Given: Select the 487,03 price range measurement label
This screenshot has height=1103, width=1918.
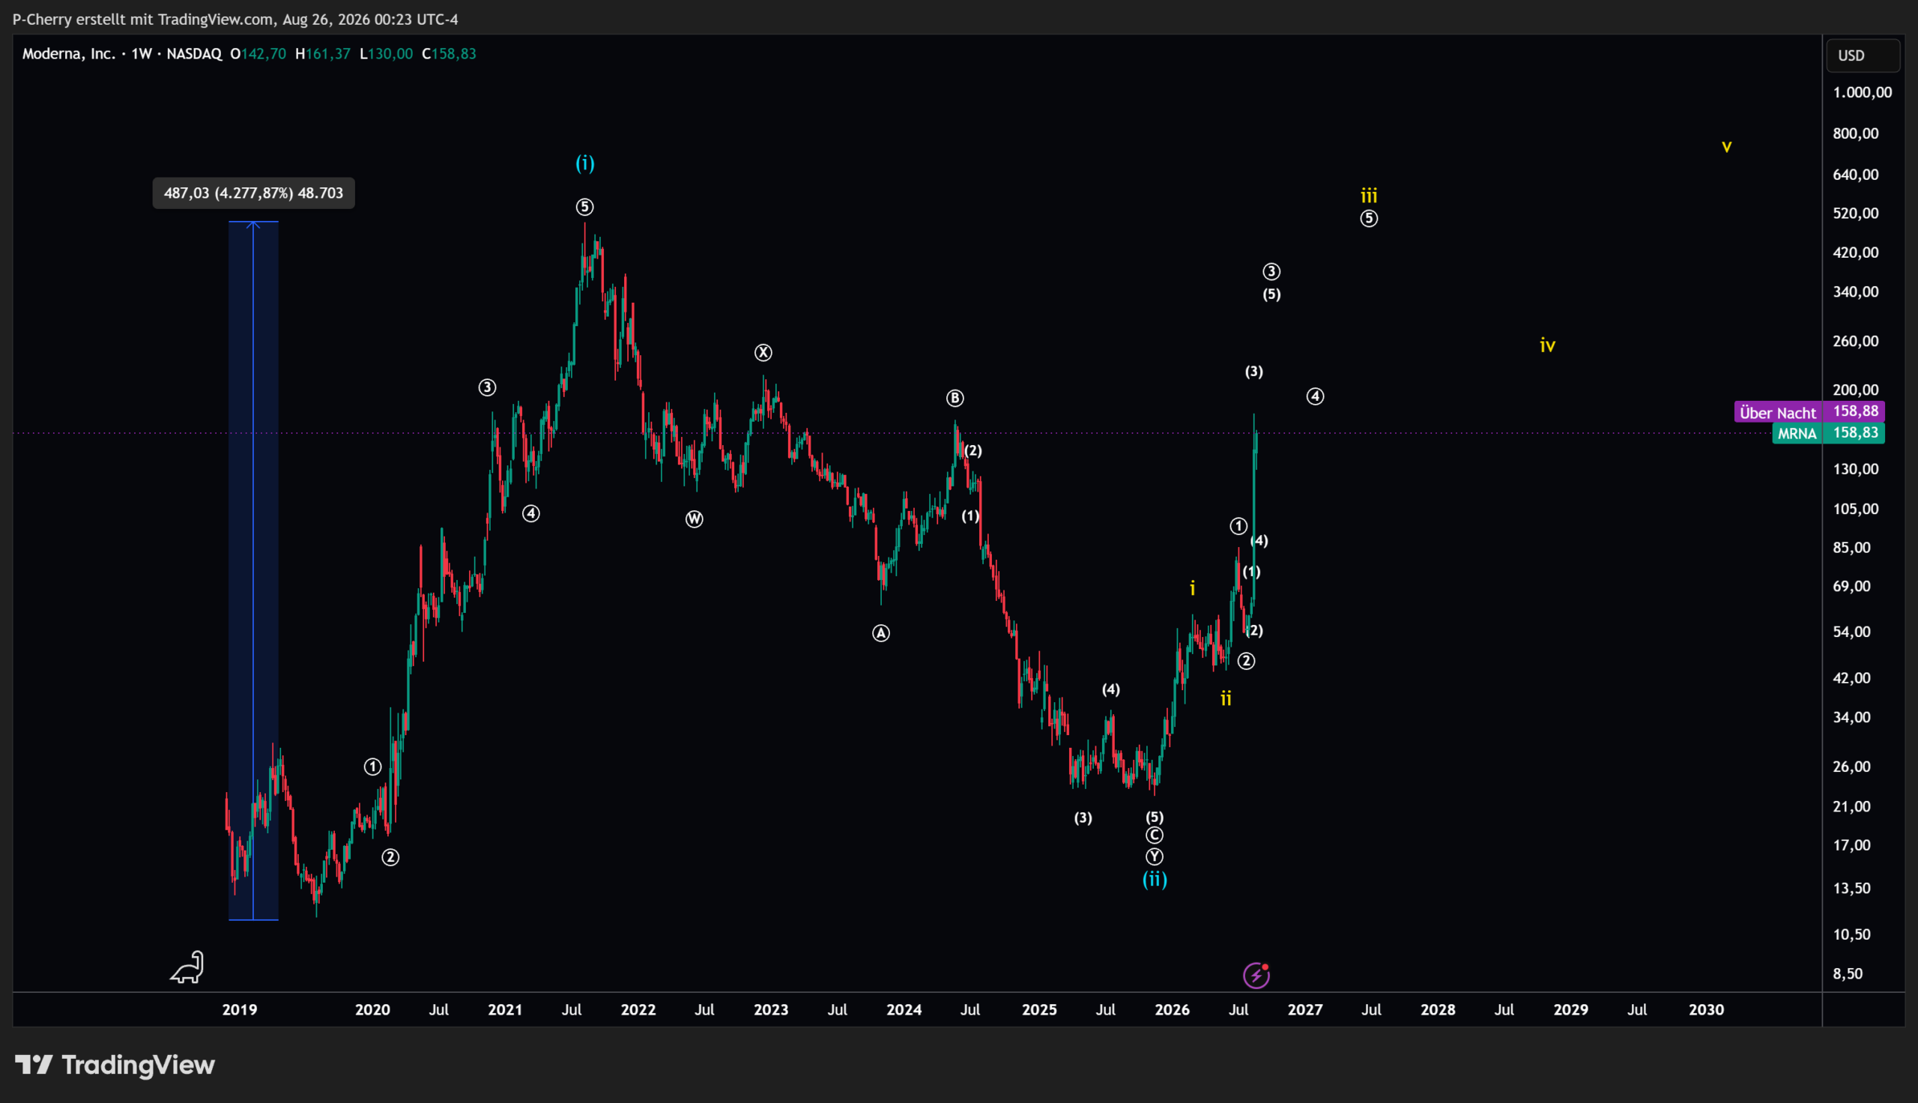Looking at the screenshot, I should pos(254,193).
